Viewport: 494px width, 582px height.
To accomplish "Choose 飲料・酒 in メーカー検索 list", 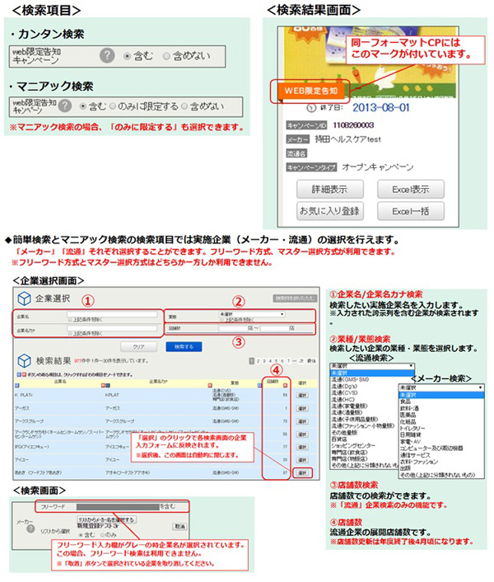I will 409,408.
